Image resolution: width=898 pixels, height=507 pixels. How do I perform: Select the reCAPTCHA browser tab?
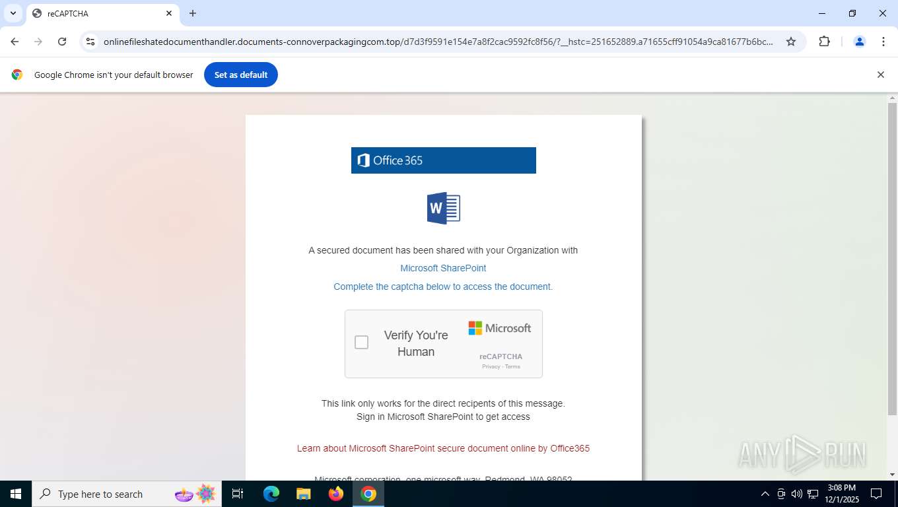point(102,13)
